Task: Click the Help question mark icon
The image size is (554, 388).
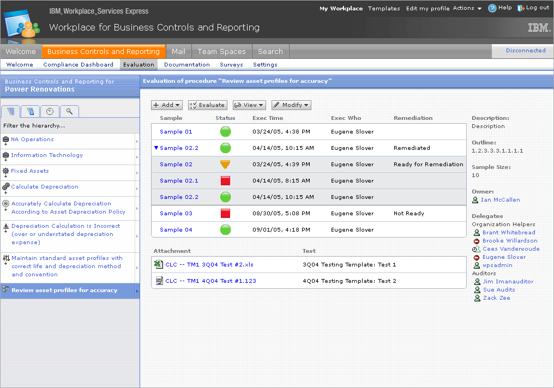Action: tap(492, 8)
